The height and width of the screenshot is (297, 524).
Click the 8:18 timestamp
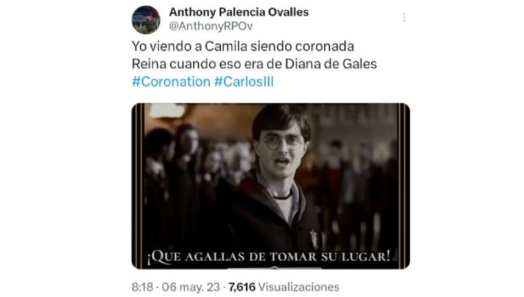143,287
